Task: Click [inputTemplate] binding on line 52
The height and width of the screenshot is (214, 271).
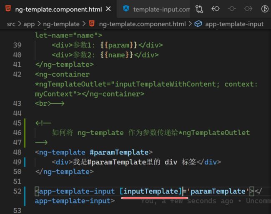Action: 151,191
